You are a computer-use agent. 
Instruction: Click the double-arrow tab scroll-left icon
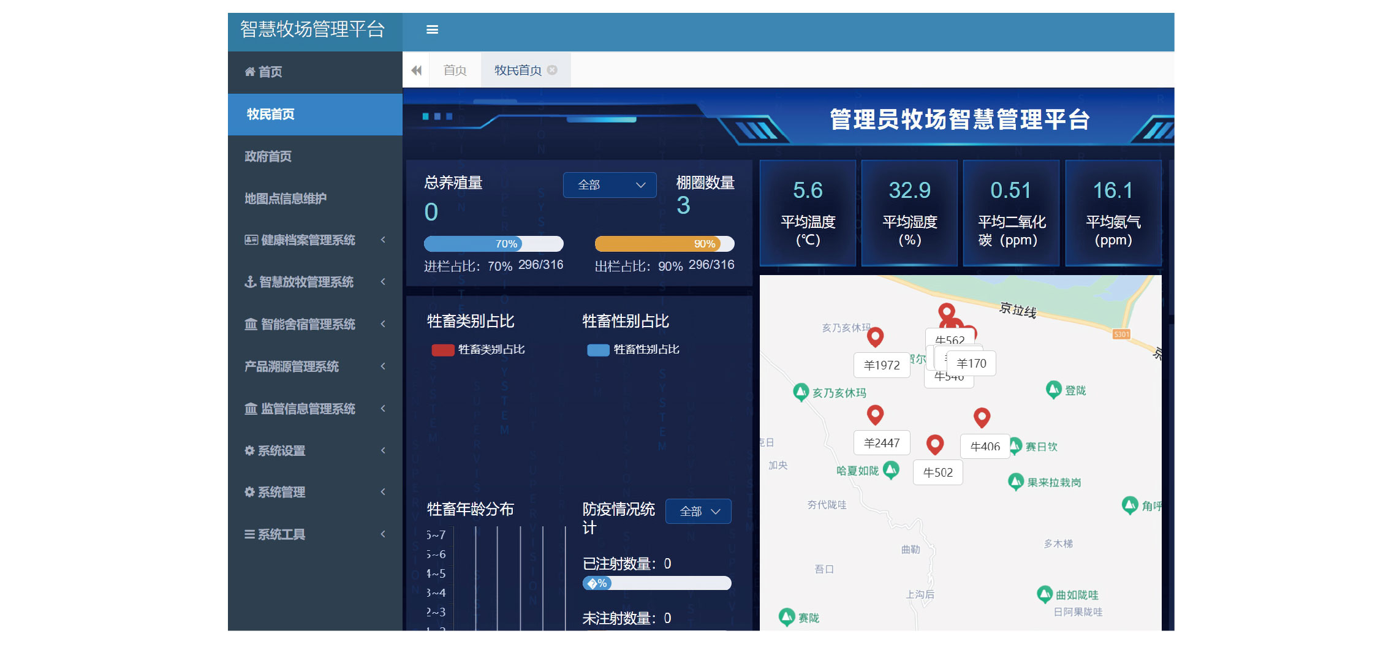point(417,70)
